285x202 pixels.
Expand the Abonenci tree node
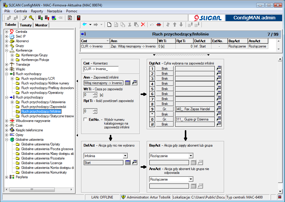tap(6, 41)
